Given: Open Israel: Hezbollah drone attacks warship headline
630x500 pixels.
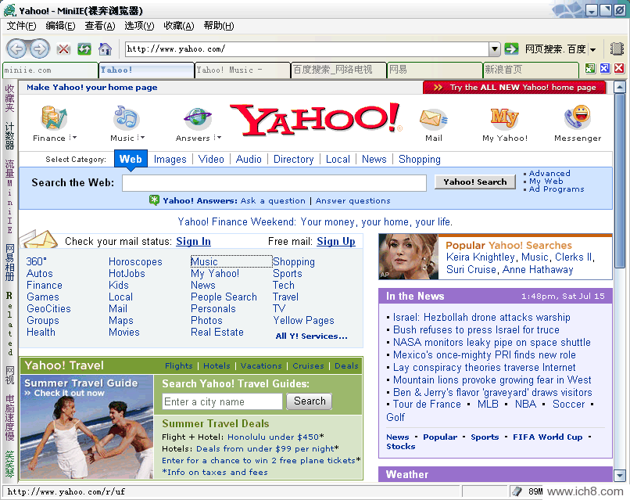Looking at the screenshot, I should click(481, 318).
